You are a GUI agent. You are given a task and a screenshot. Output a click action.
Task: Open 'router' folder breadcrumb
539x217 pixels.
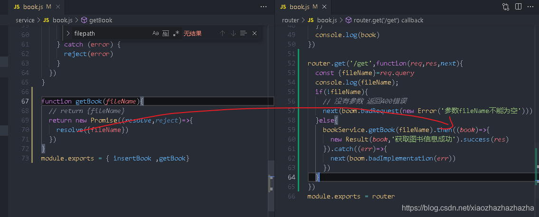click(x=291, y=20)
